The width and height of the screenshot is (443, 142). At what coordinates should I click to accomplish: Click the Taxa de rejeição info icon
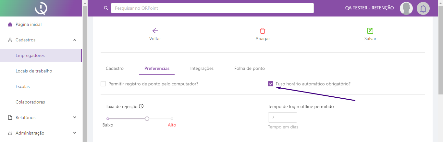(141, 106)
